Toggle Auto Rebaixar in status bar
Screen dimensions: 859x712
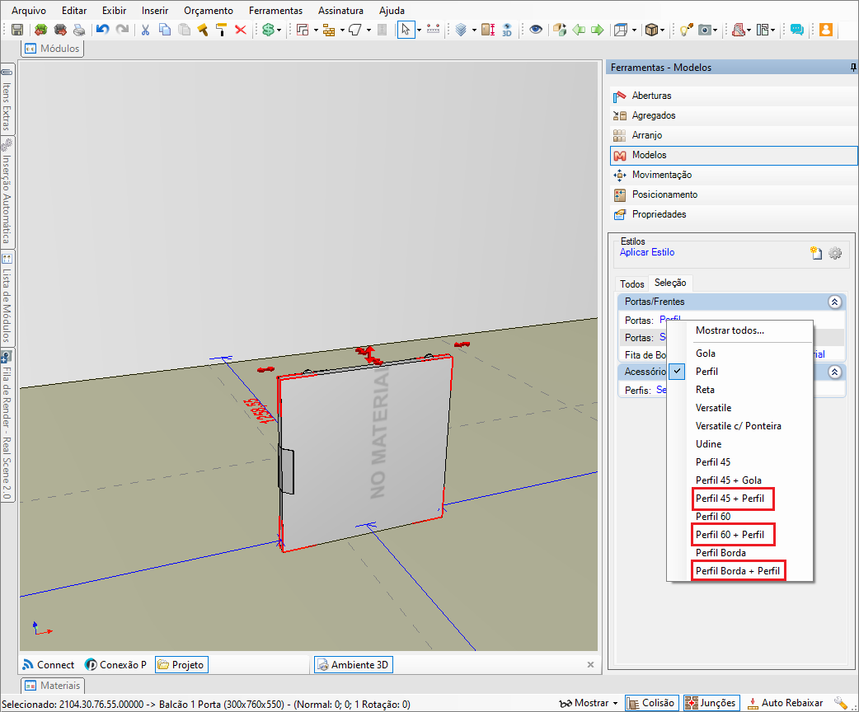784,703
